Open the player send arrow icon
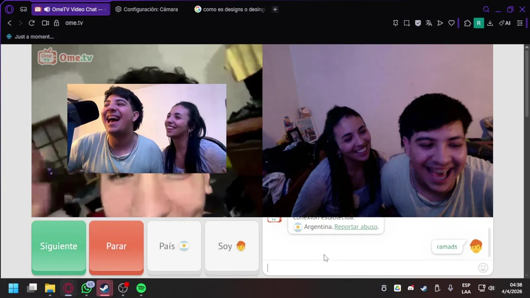530x298 pixels. tap(440, 23)
